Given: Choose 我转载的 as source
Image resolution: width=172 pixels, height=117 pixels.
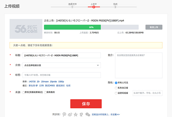Looking at the screenshot, I should click(x=45, y=93).
